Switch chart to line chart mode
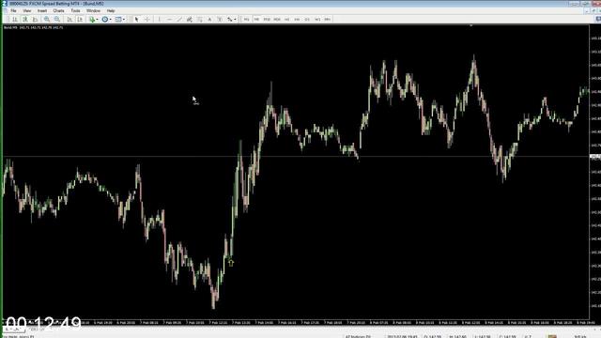Image resolution: width=601 pixels, height=338 pixels. [36, 19]
